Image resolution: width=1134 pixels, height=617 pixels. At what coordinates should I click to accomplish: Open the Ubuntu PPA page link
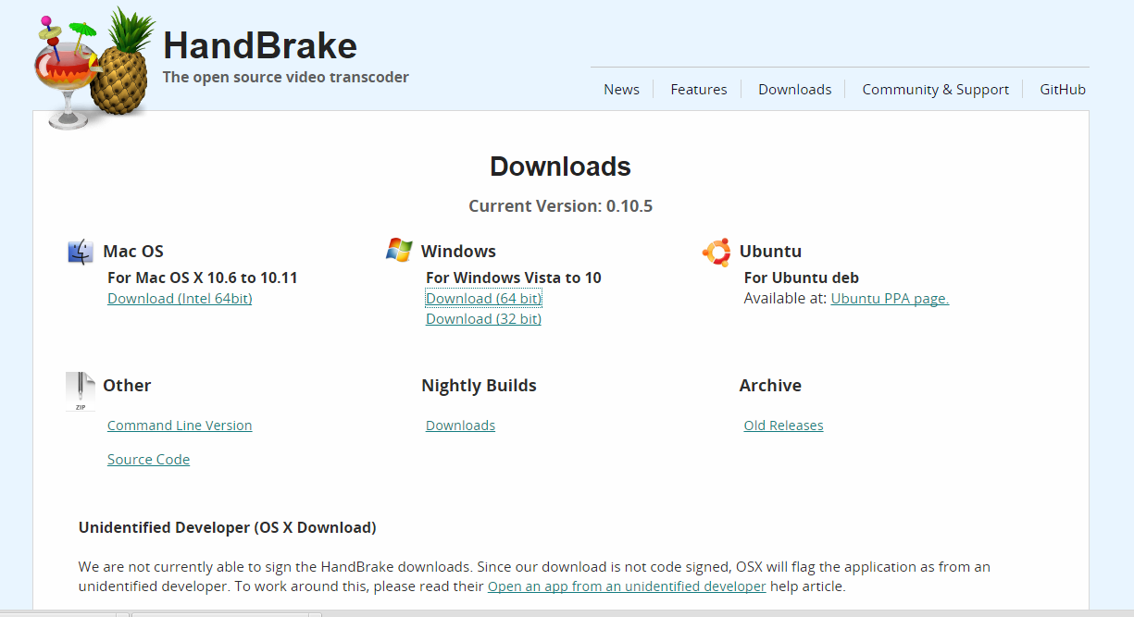point(890,298)
